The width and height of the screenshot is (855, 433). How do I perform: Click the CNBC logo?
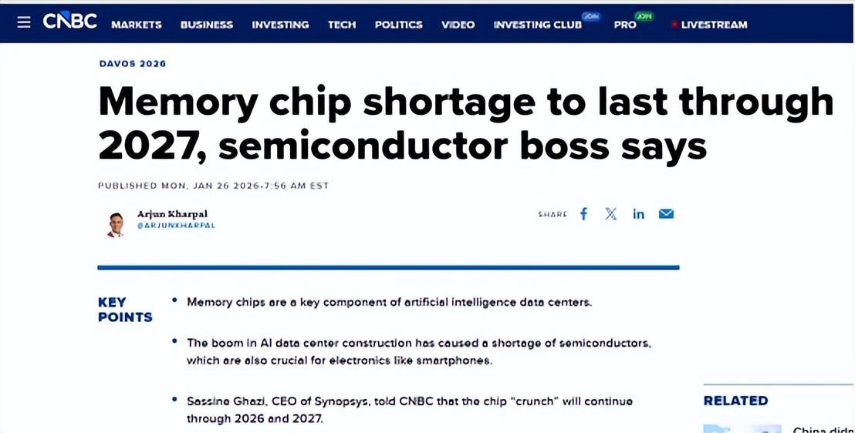pos(69,22)
